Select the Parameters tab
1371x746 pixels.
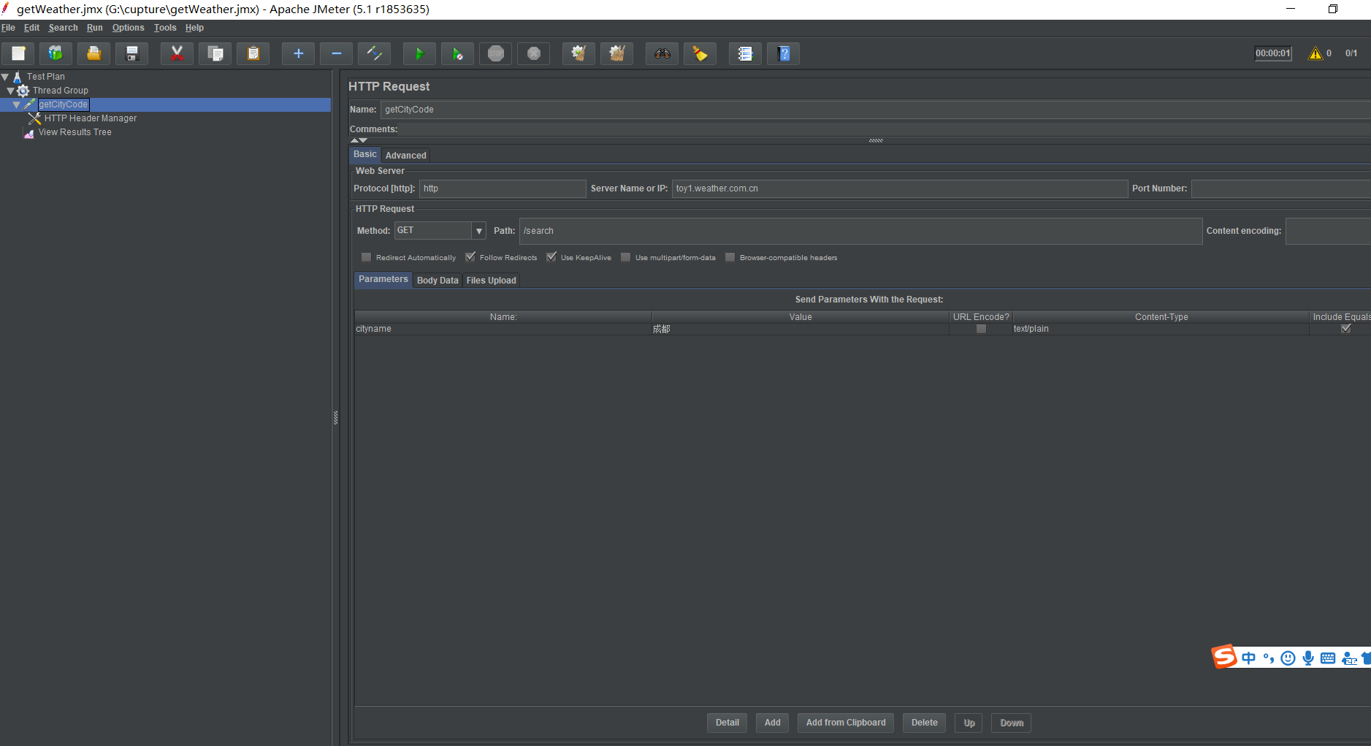point(383,279)
